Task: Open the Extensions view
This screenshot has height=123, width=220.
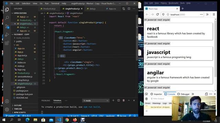Action: 7,43
